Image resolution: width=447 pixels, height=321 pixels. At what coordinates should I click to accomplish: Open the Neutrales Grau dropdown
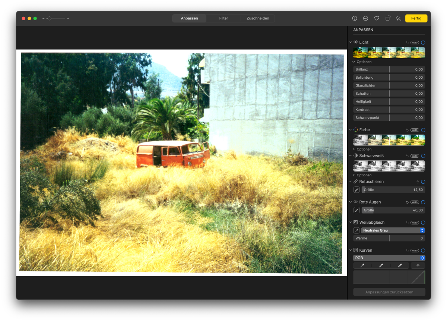(x=393, y=230)
